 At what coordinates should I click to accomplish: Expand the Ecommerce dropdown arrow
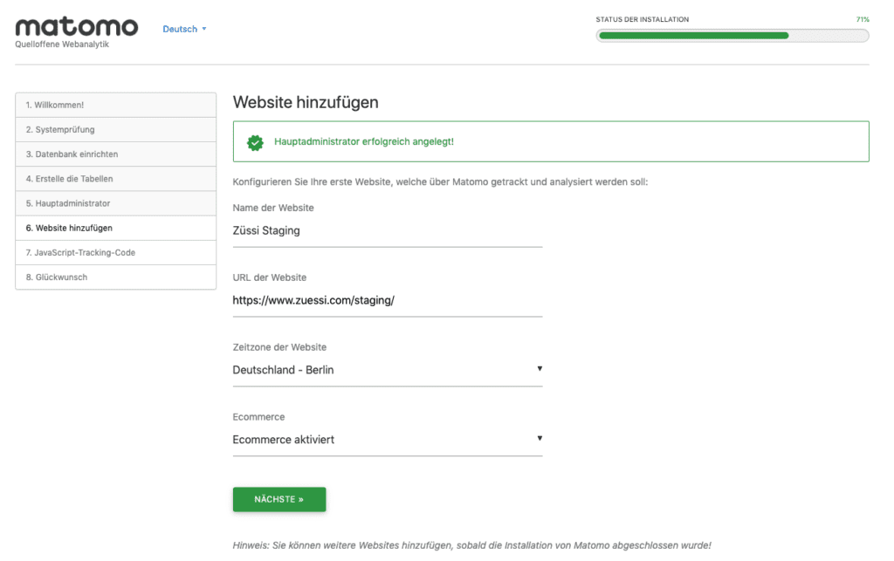click(540, 439)
